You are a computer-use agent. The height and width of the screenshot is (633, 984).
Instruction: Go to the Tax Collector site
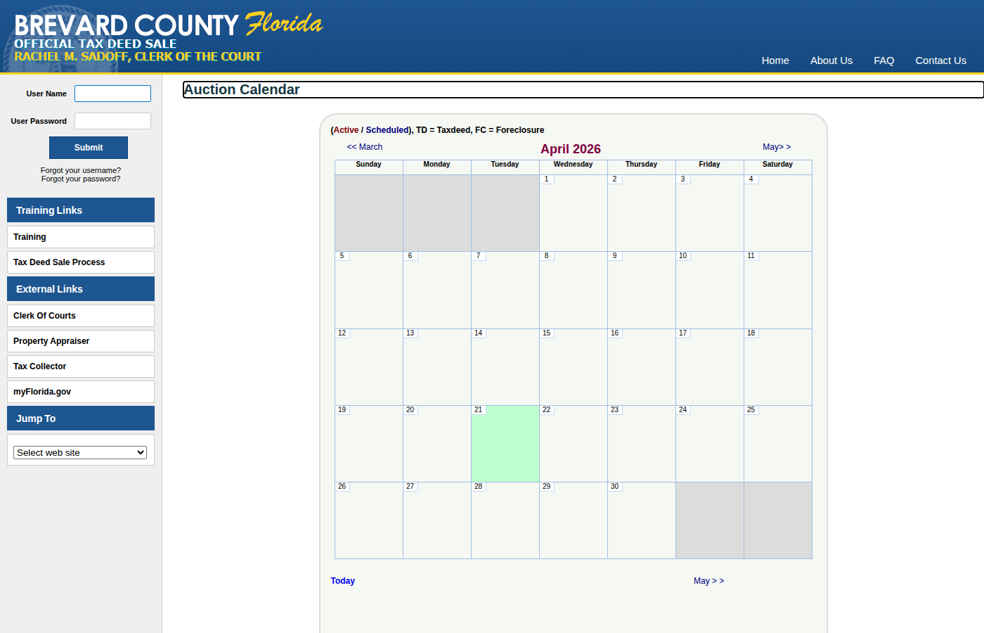(39, 366)
